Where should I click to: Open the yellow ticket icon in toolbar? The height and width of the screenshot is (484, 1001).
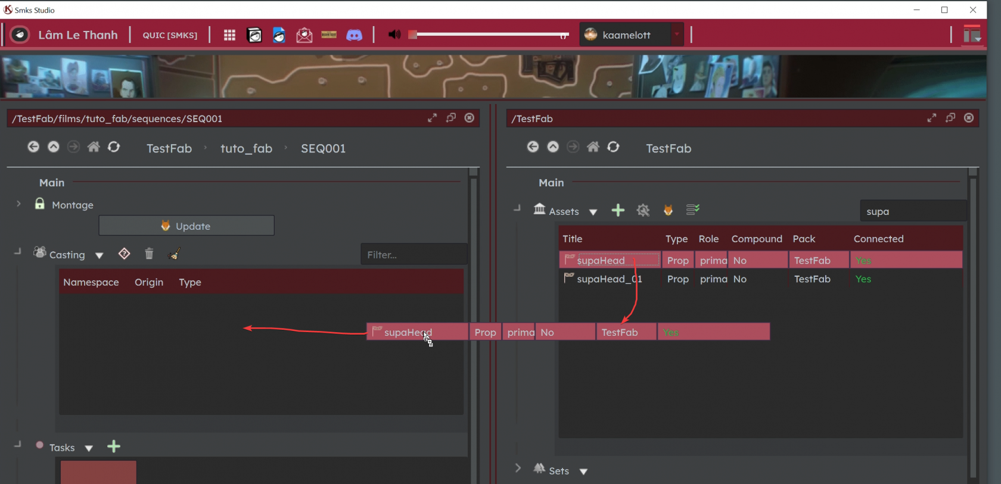[x=329, y=35]
